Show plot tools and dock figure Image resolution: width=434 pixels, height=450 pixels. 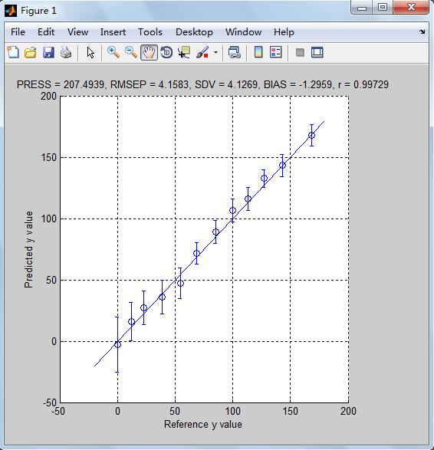[x=317, y=53]
